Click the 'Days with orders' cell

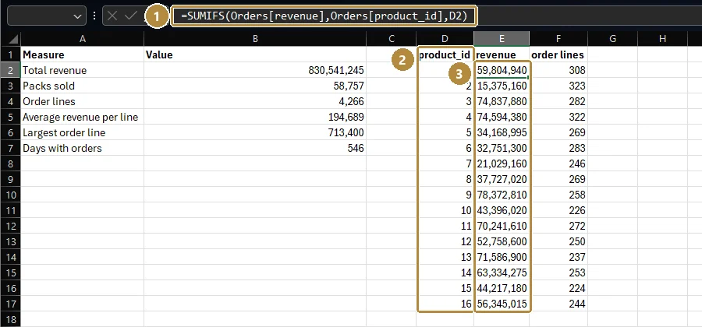pyautogui.click(x=83, y=148)
